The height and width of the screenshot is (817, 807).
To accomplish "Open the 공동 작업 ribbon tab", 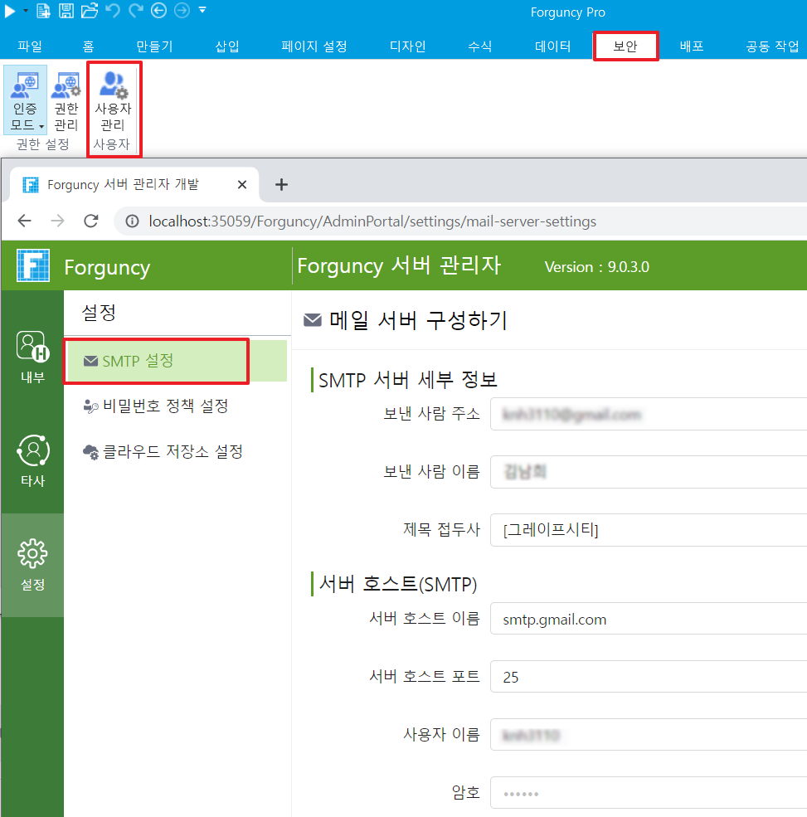I will click(772, 46).
